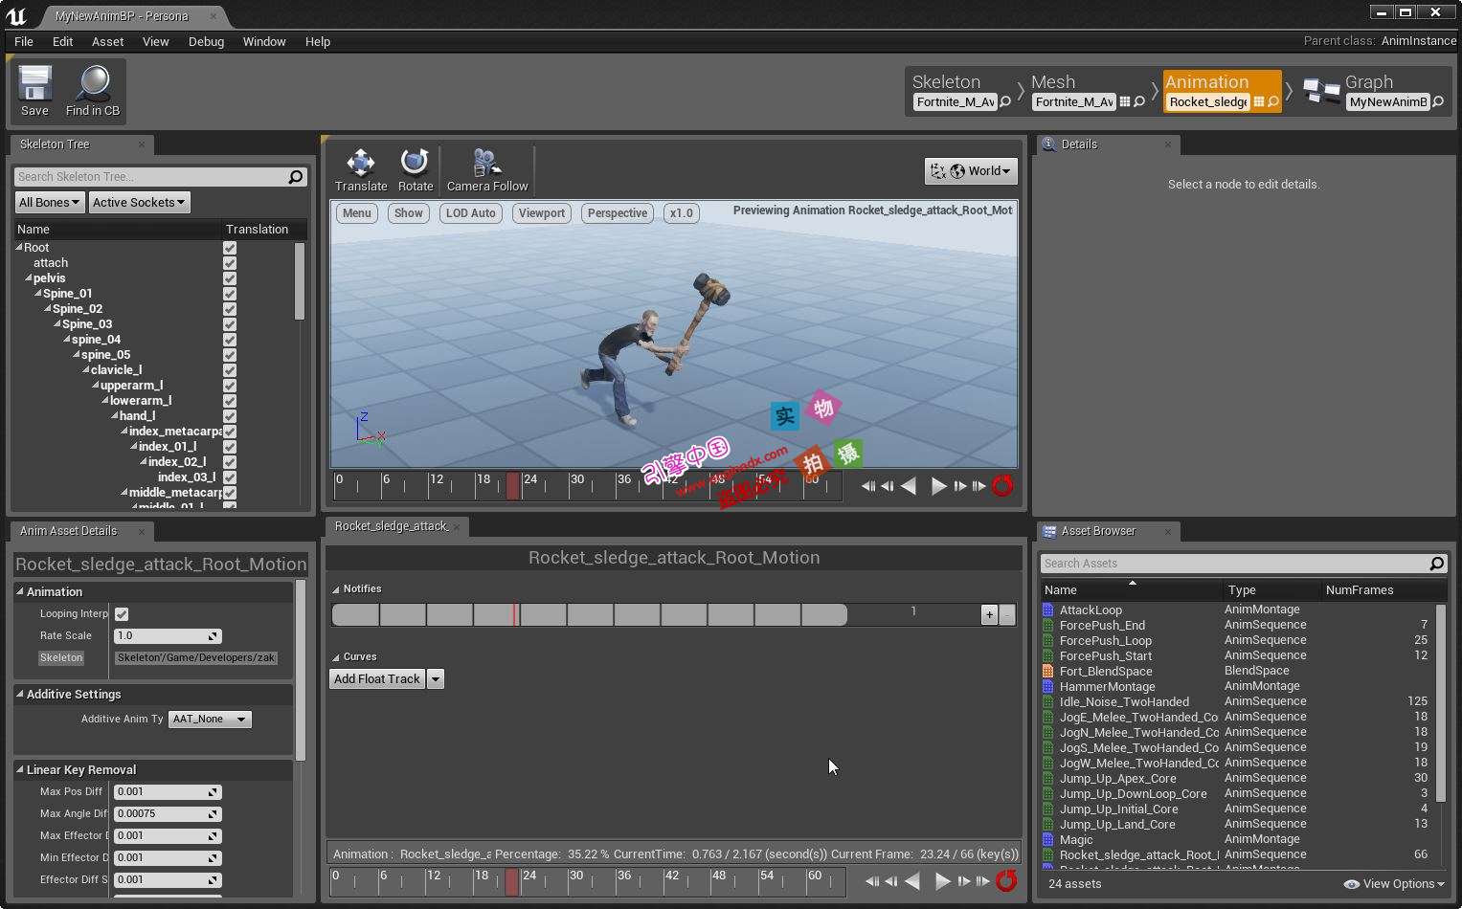The image size is (1462, 909).
Task: Jump to end in bottom timeline controls
Action: point(982,881)
